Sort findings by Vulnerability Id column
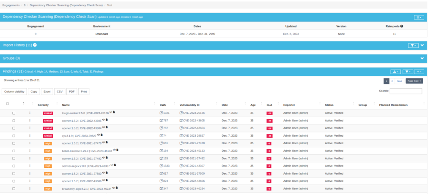This screenshot has height=194, width=433. (189, 105)
